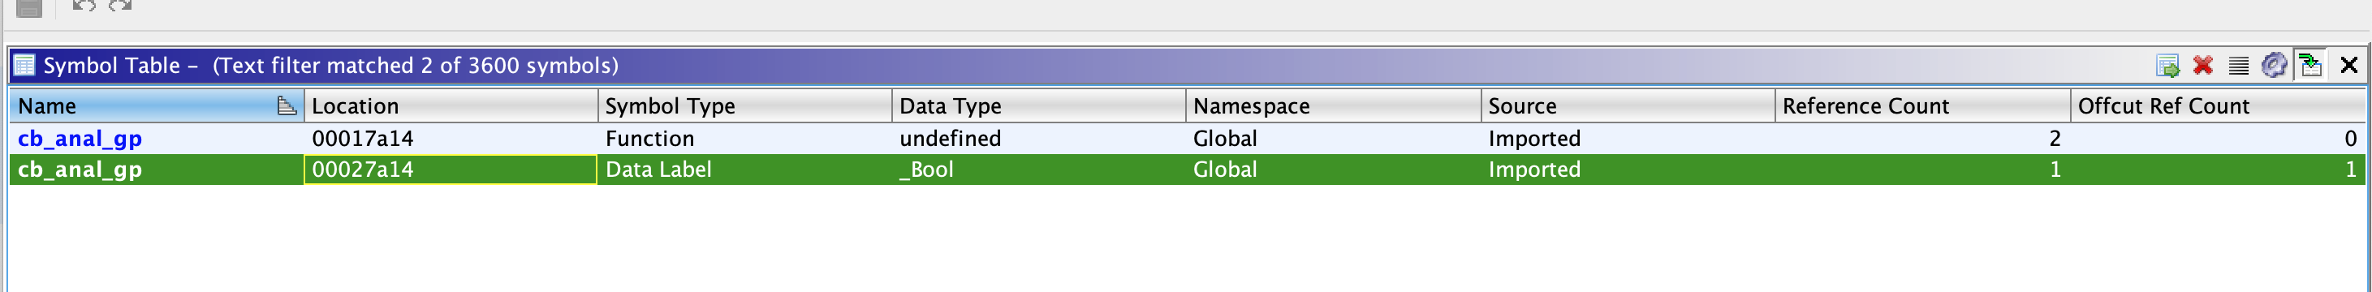2372x292 pixels.
Task: Click Imported source in the Function row
Action: pos(1628,138)
